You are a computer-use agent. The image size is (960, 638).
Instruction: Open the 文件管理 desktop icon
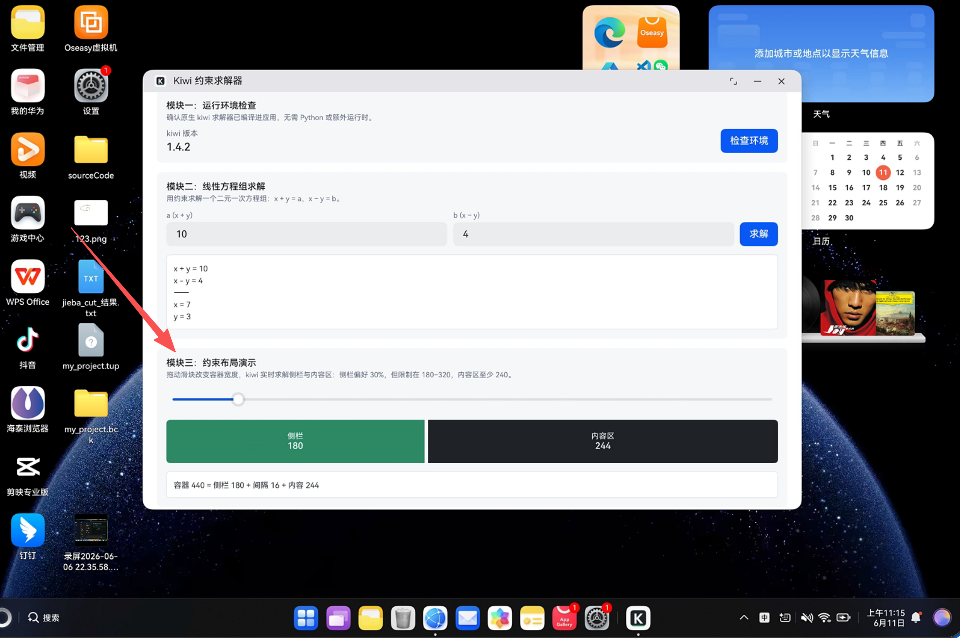pos(28,23)
